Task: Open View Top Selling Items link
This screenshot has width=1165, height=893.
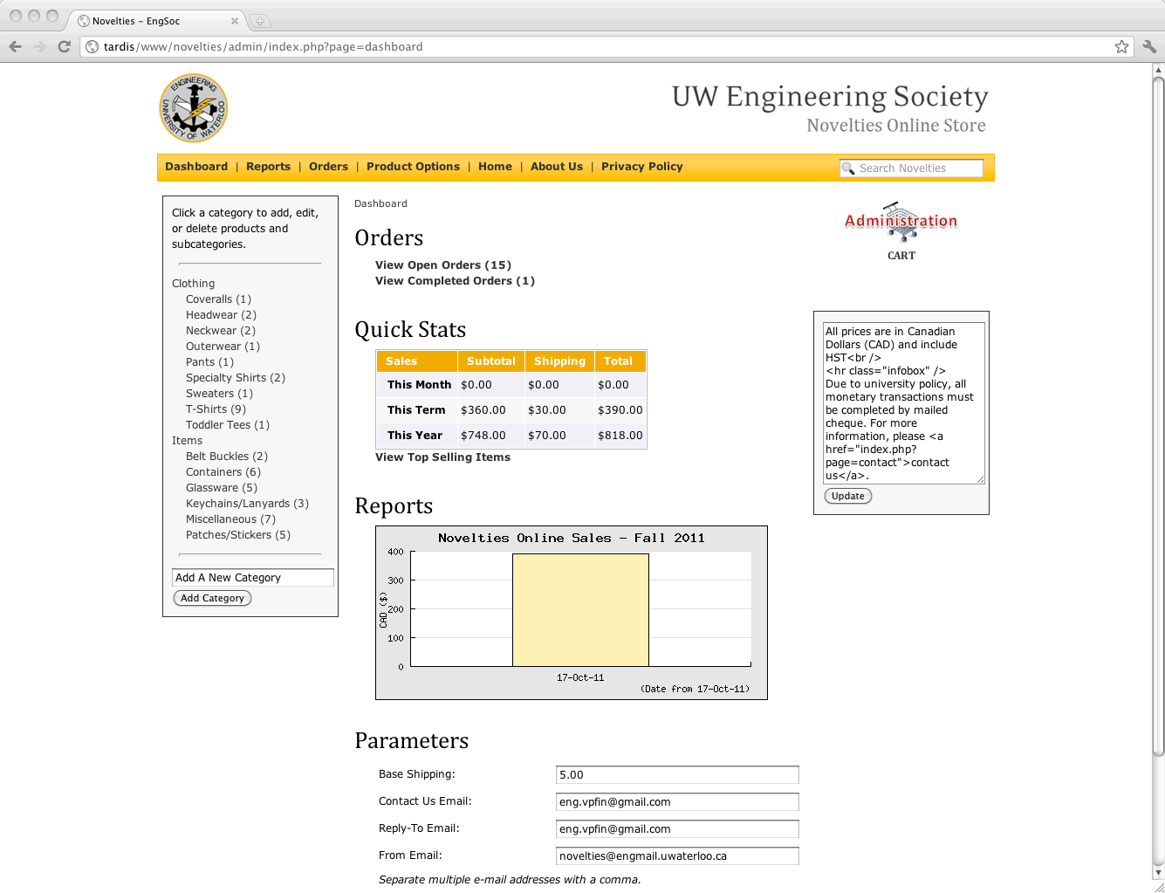Action: (442, 457)
